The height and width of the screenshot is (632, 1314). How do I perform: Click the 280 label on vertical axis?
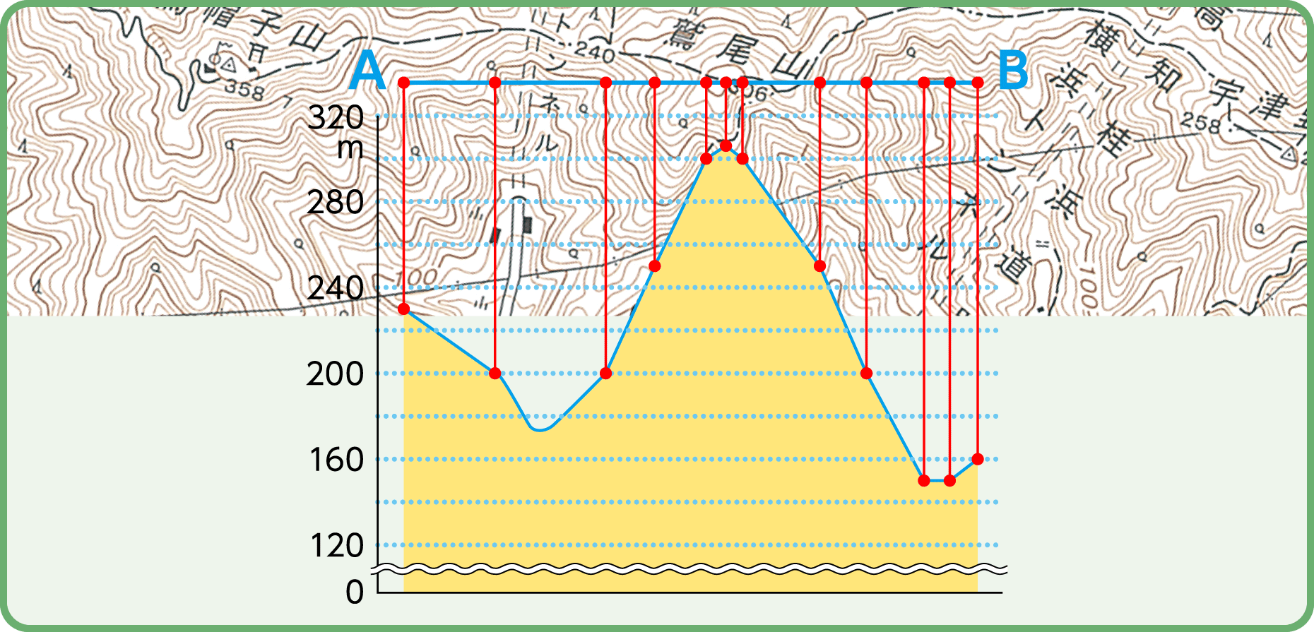coord(336,203)
